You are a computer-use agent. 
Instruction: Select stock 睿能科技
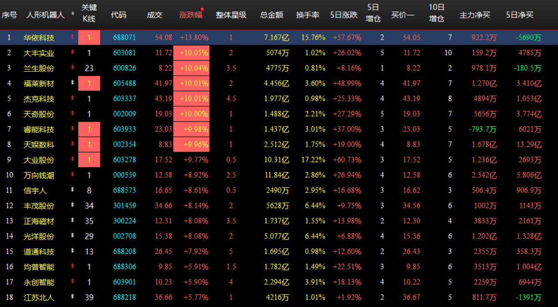(x=39, y=129)
